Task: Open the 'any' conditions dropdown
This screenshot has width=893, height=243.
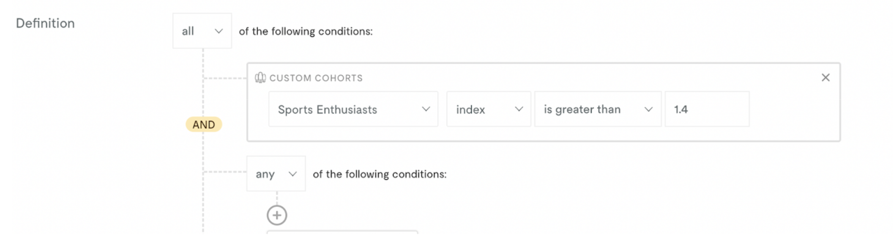Action: [x=276, y=173]
